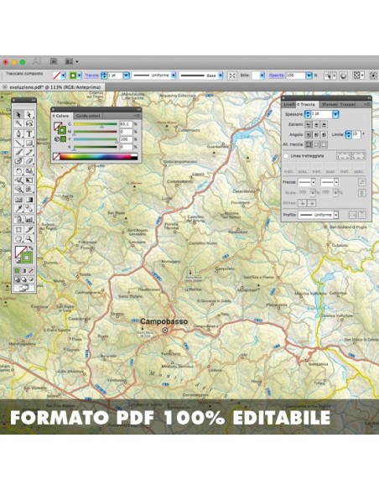Click the Y yellow slider track

(x=96, y=139)
